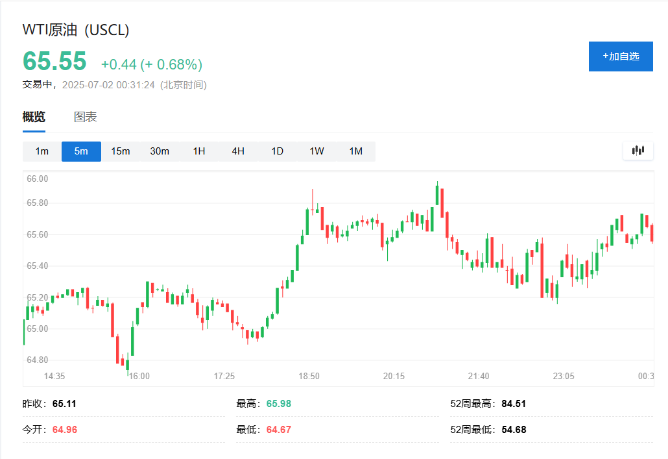
Task: Click the (北京时间) timezone label
Action: pyautogui.click(x=183, y=85)
